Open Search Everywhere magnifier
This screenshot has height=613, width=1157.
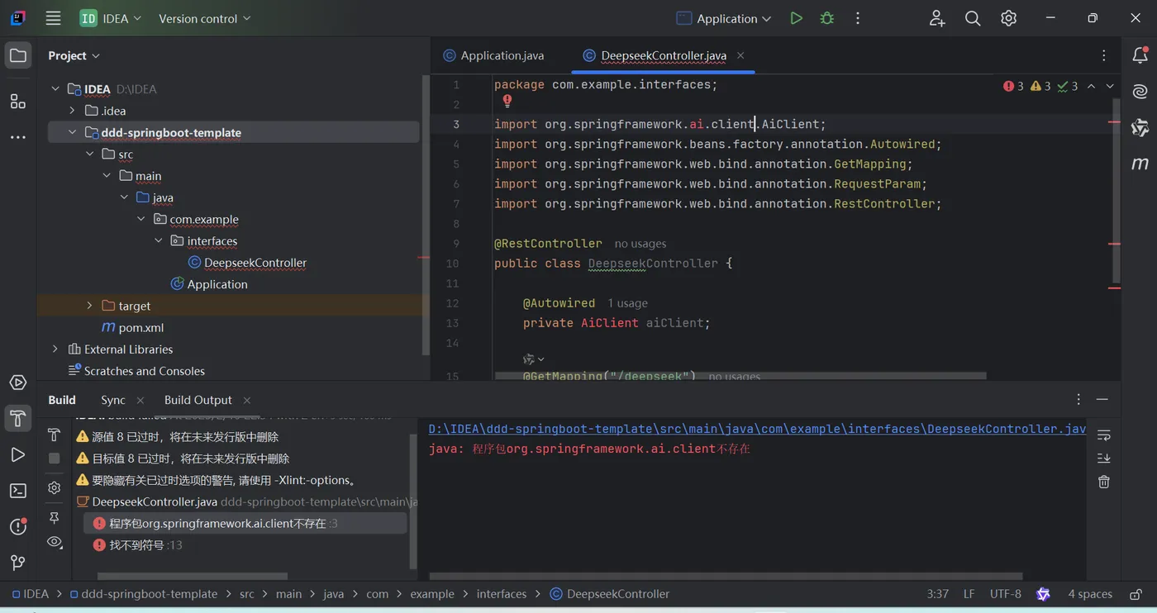[973, 18]
